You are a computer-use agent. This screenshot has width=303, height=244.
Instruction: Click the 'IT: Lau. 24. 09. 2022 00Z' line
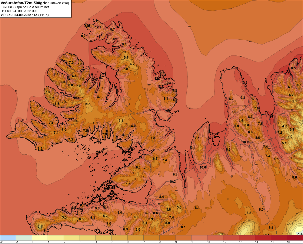[19, 11]
